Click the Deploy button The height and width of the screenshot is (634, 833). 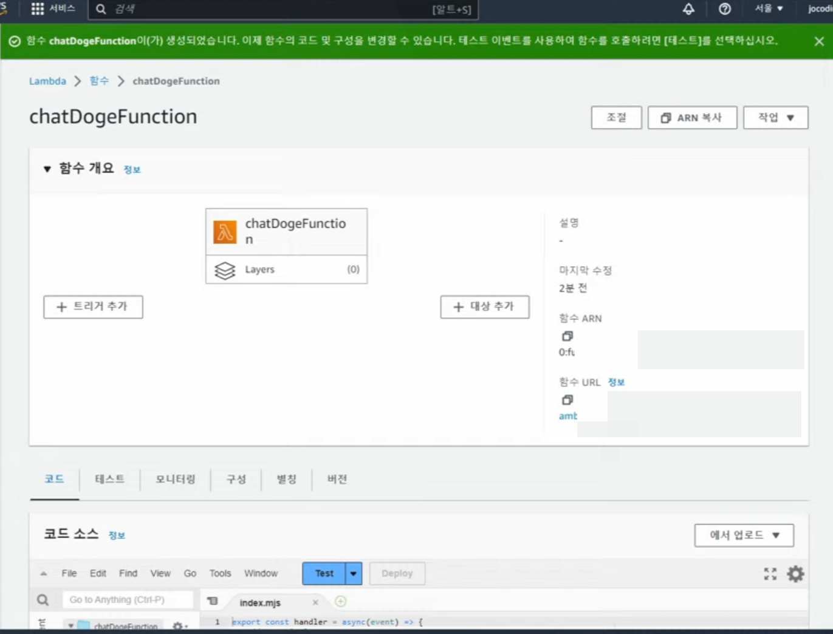click(x=397, y=573)
